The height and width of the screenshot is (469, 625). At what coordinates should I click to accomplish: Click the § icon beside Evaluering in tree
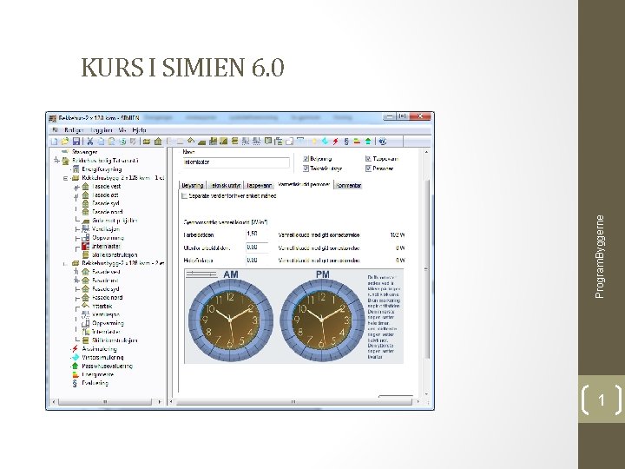(x=75, y=383)
